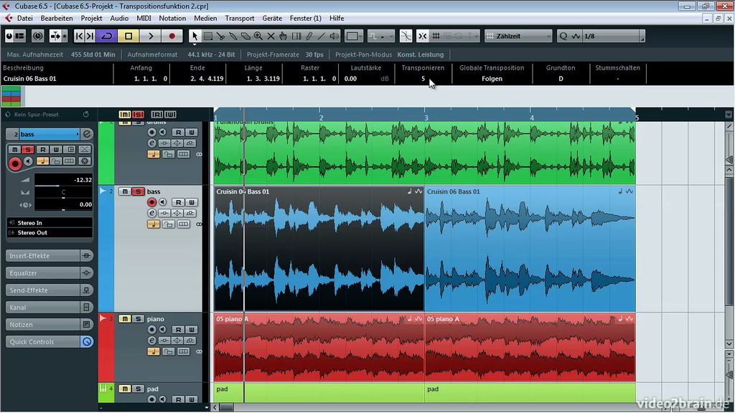Expand the Kanal inspector section

tap(50, 308)
